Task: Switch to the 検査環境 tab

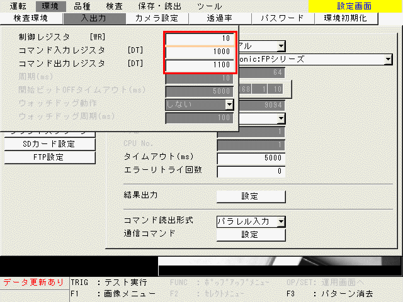Action: [x=30, y=18]
